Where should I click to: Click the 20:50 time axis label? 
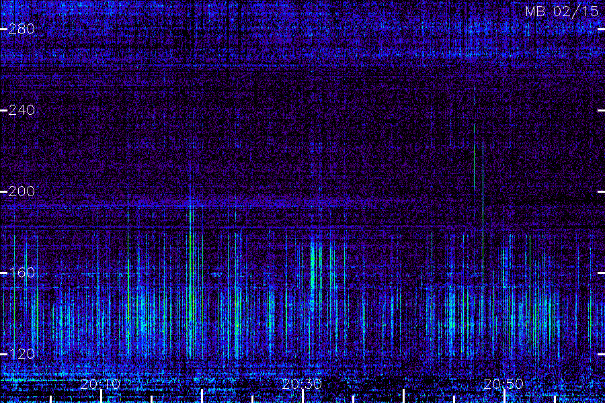[503, 384]
